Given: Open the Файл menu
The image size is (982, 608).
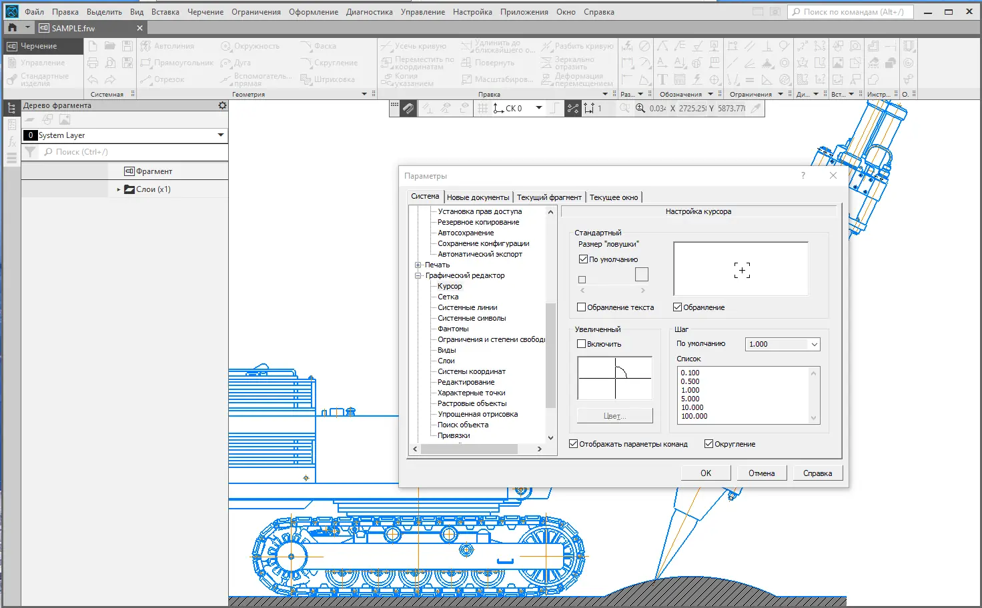Looking at the screenshot, I should (34, 12).
